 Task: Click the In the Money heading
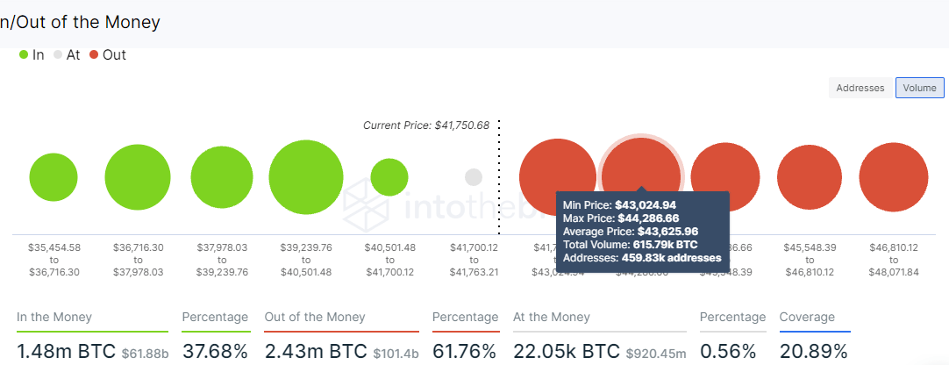54,317
